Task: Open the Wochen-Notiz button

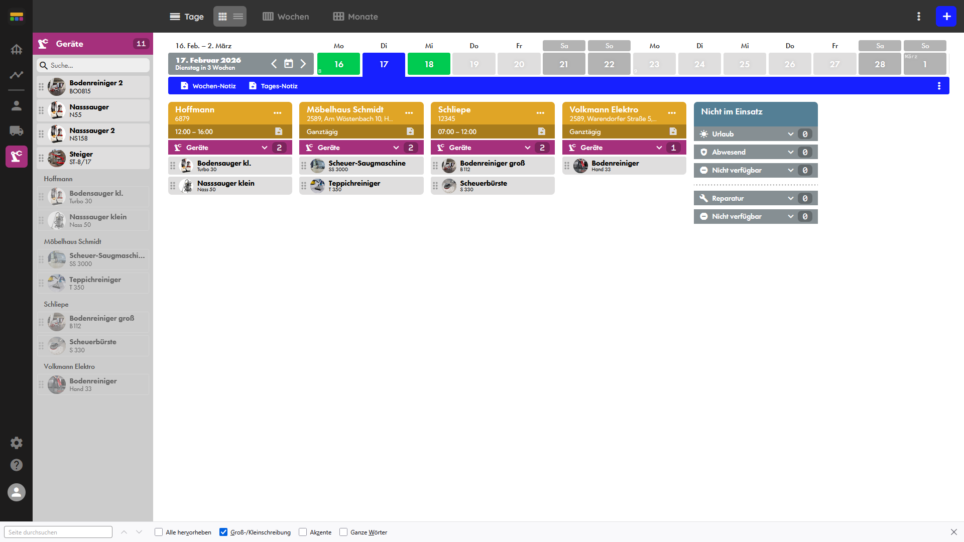Action: click(208, 86)
